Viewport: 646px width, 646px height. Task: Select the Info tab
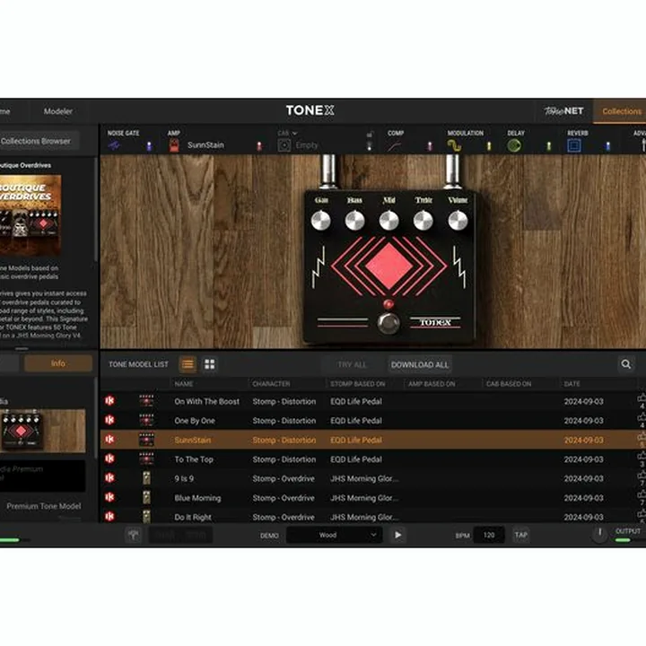[x=58, y=363]
